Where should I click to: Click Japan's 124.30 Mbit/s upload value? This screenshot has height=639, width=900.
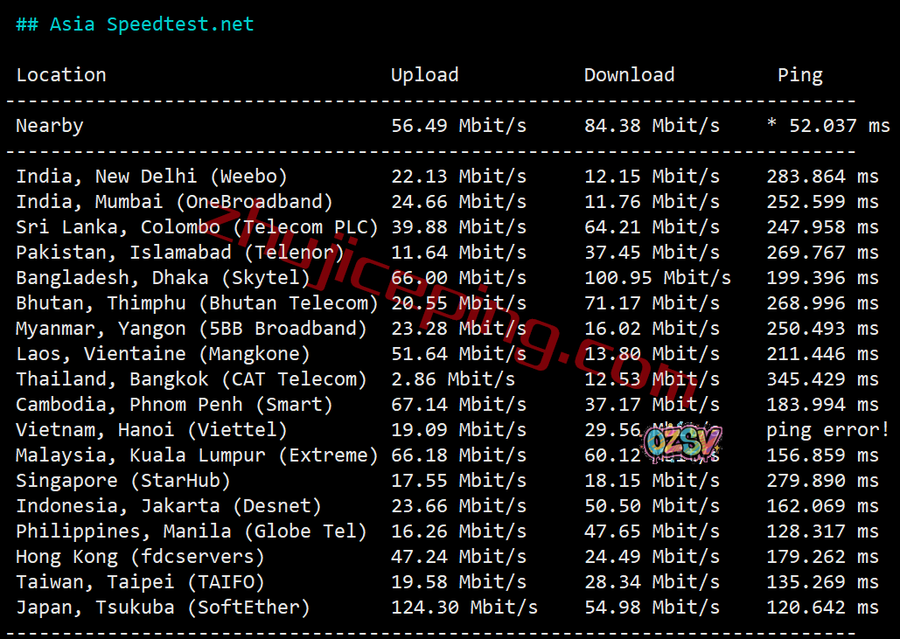(x=464, y=608)
